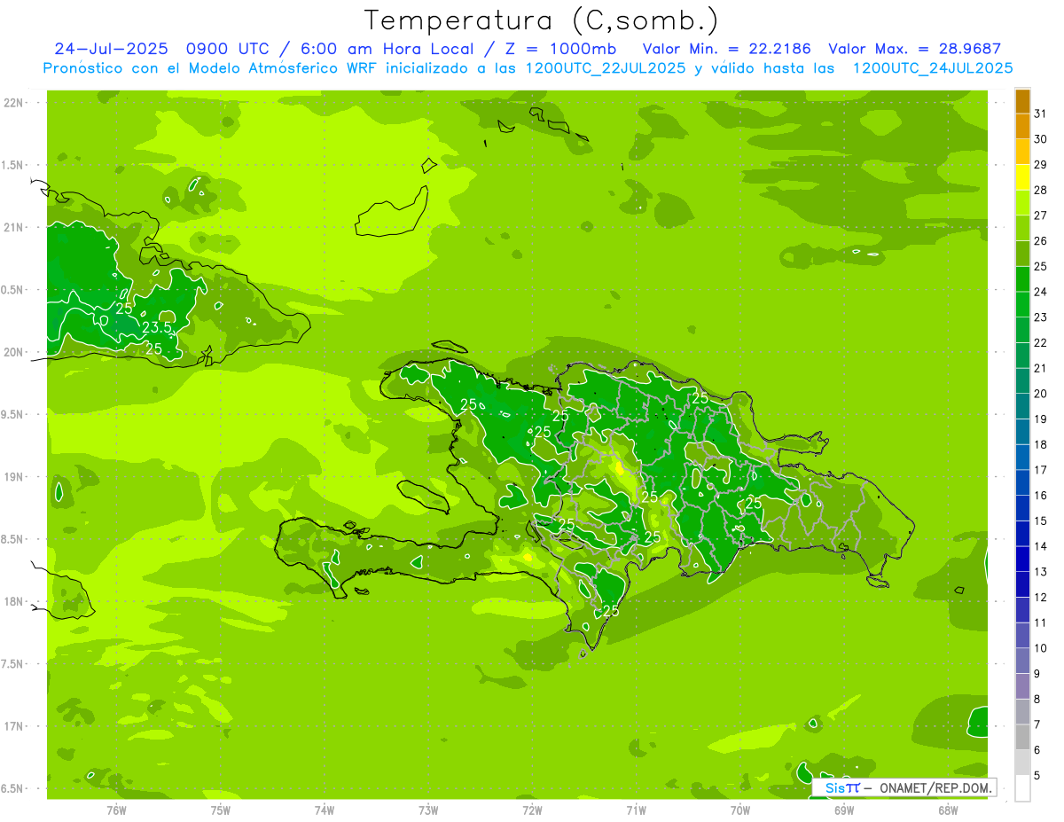
Task: Click the "18" legend value
Action: point(1041,444)
